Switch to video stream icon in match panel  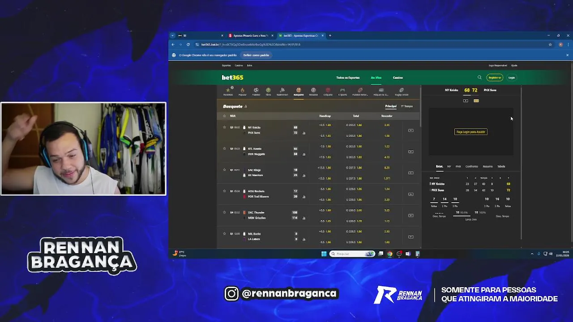click(x=466, y=101)
